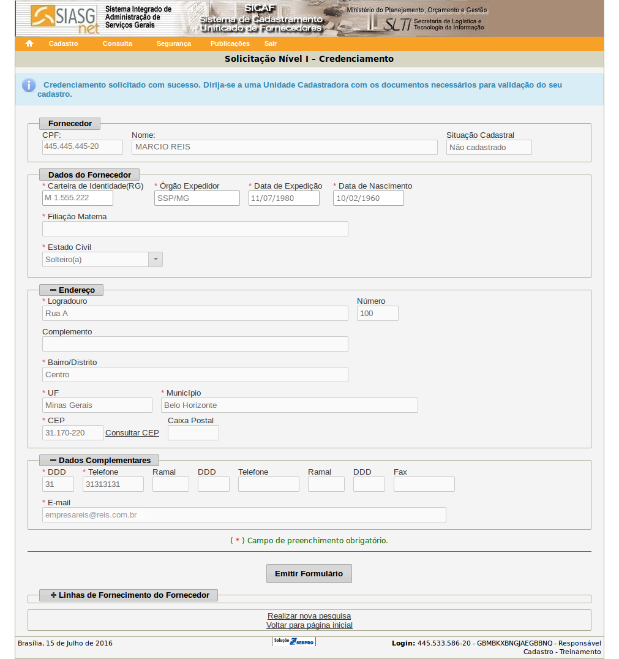Click the first DDD field containing 31
Screen dimensions: 619x659
click(x=58, y=484)
